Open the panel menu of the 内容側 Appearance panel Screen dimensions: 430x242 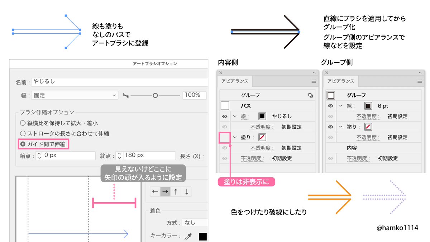[x=314, y=81]
